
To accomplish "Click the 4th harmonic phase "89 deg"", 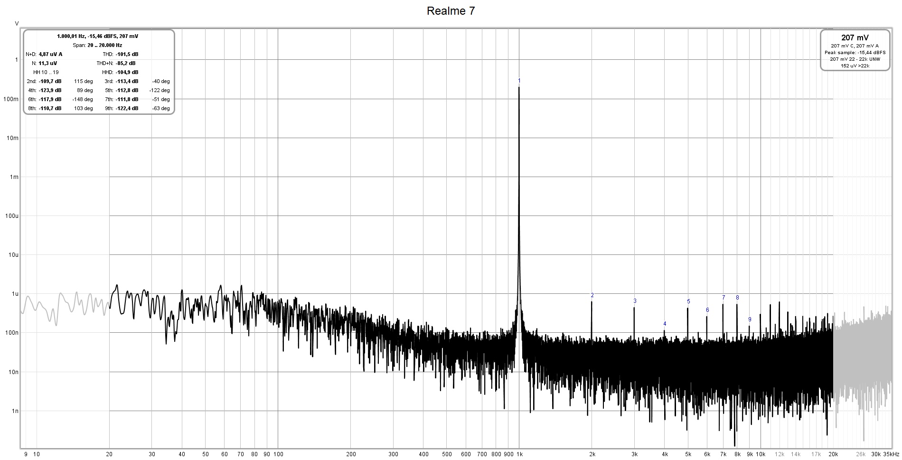I will [85, 90].
